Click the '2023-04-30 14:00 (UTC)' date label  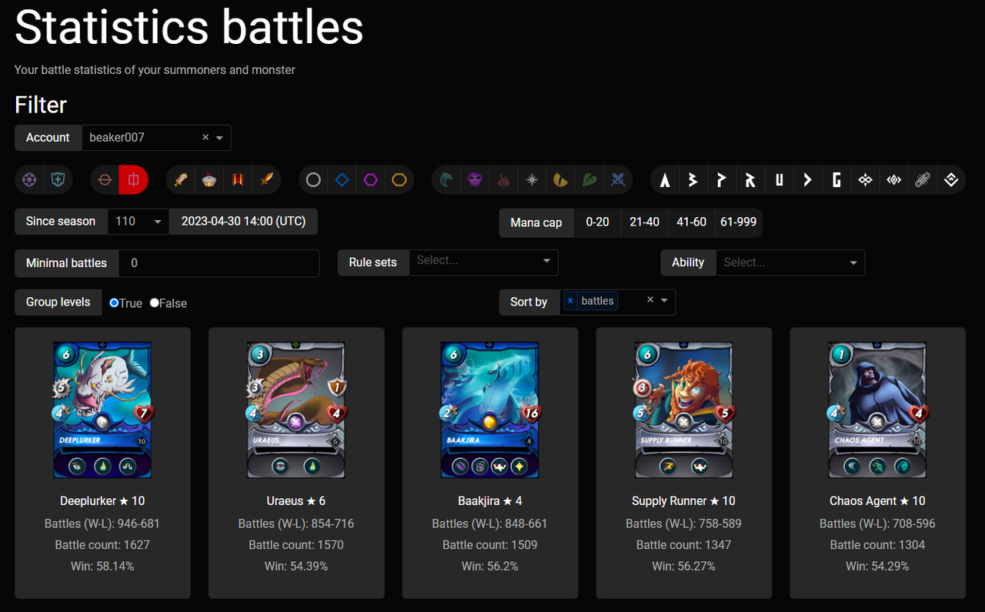243,222
